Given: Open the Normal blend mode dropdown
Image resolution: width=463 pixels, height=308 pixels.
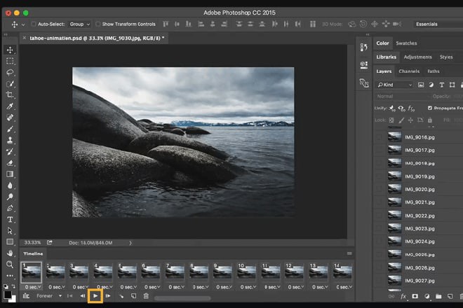Looking at the screenshot, I should click(403, 97).
